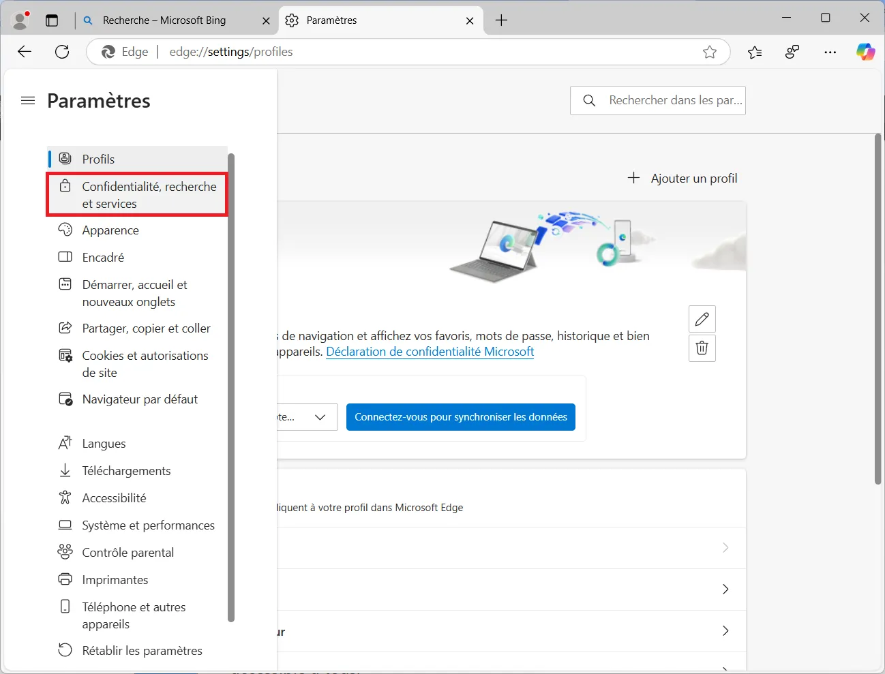This screenshot has width=885, height=674.
Task: Open the tab actions menu icon
Action: [52, 20]
